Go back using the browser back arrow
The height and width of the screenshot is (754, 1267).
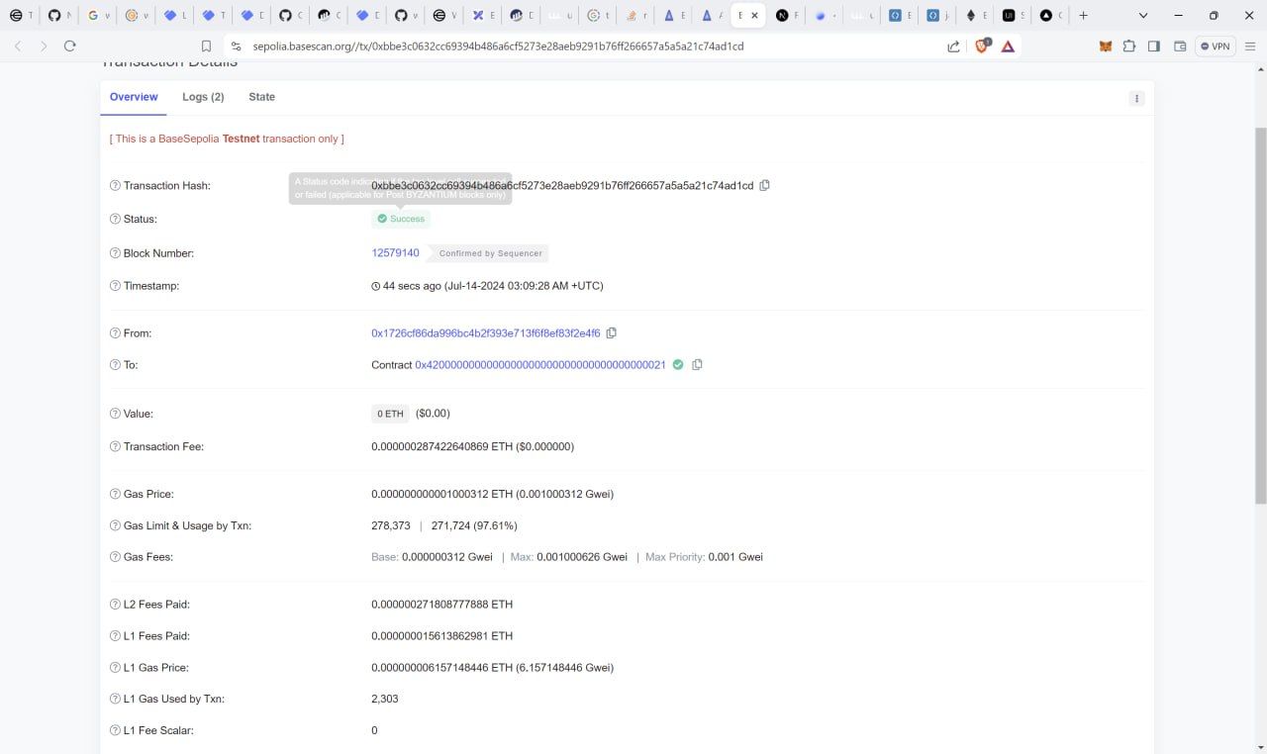pyautogui.click(x=18, y=47)
